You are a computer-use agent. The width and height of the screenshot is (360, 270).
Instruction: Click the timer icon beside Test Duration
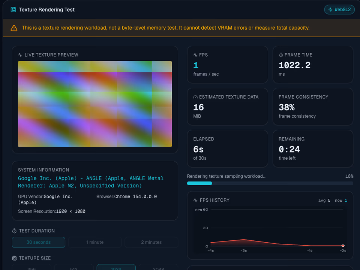click(x=14, y=231)
